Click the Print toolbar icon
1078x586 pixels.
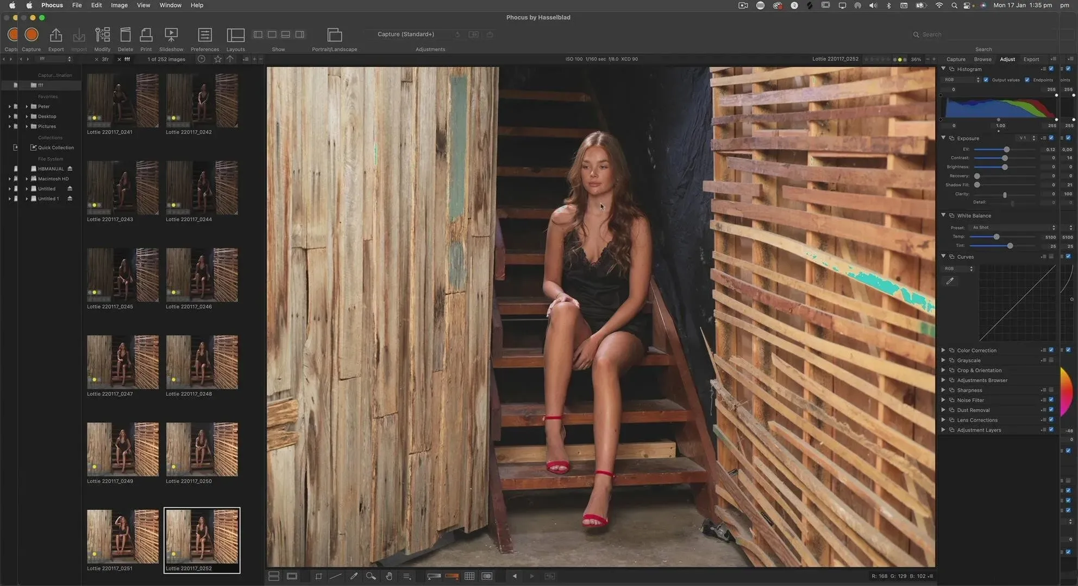pyautogui.click(x=146, y=35)
